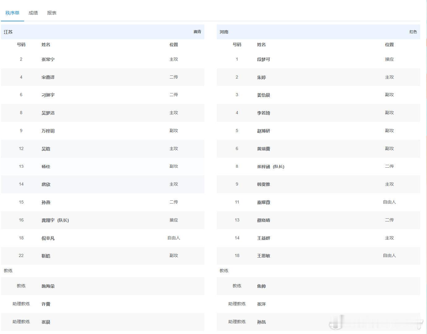Screen dimensions: 427x334
Task: Click assistant coach name 许蕾
Action: [x=46, y=304]
